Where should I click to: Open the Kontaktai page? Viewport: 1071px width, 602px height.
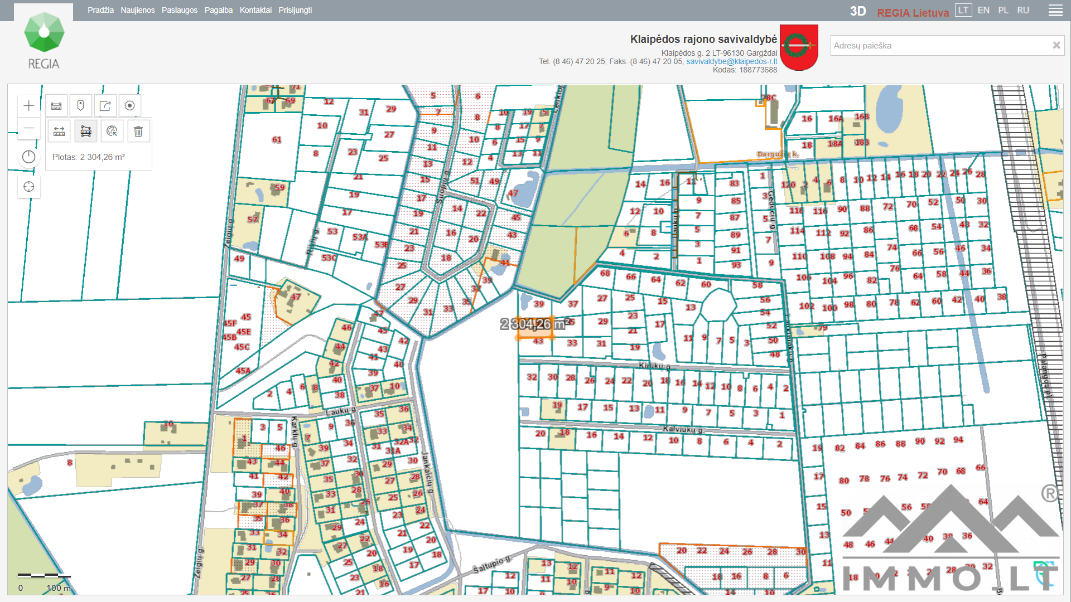(x=255, y=10)
